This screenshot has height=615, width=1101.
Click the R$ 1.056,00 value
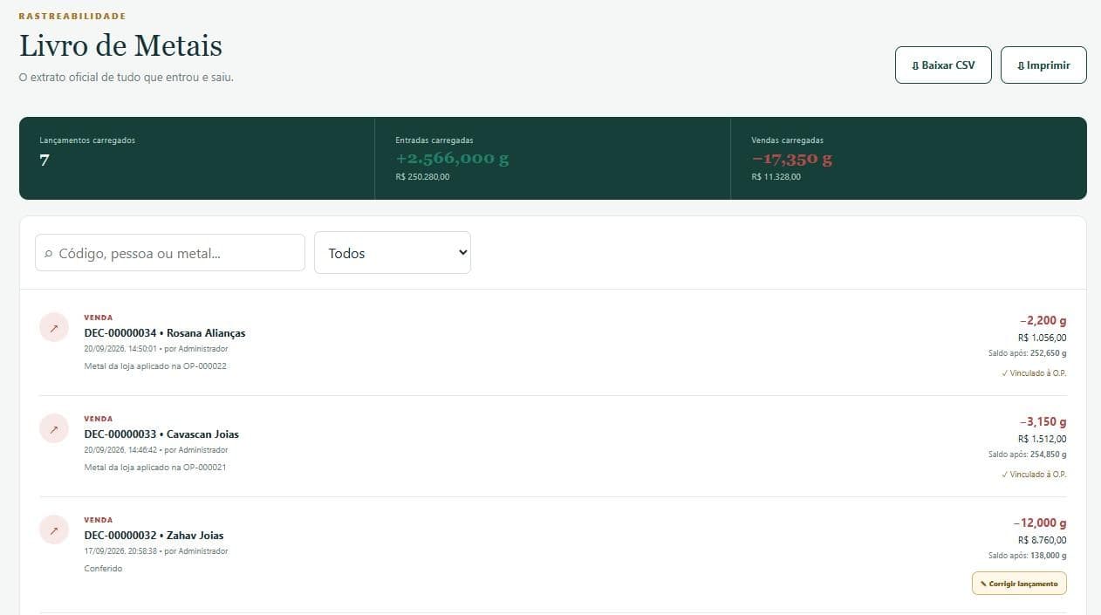1043,338
